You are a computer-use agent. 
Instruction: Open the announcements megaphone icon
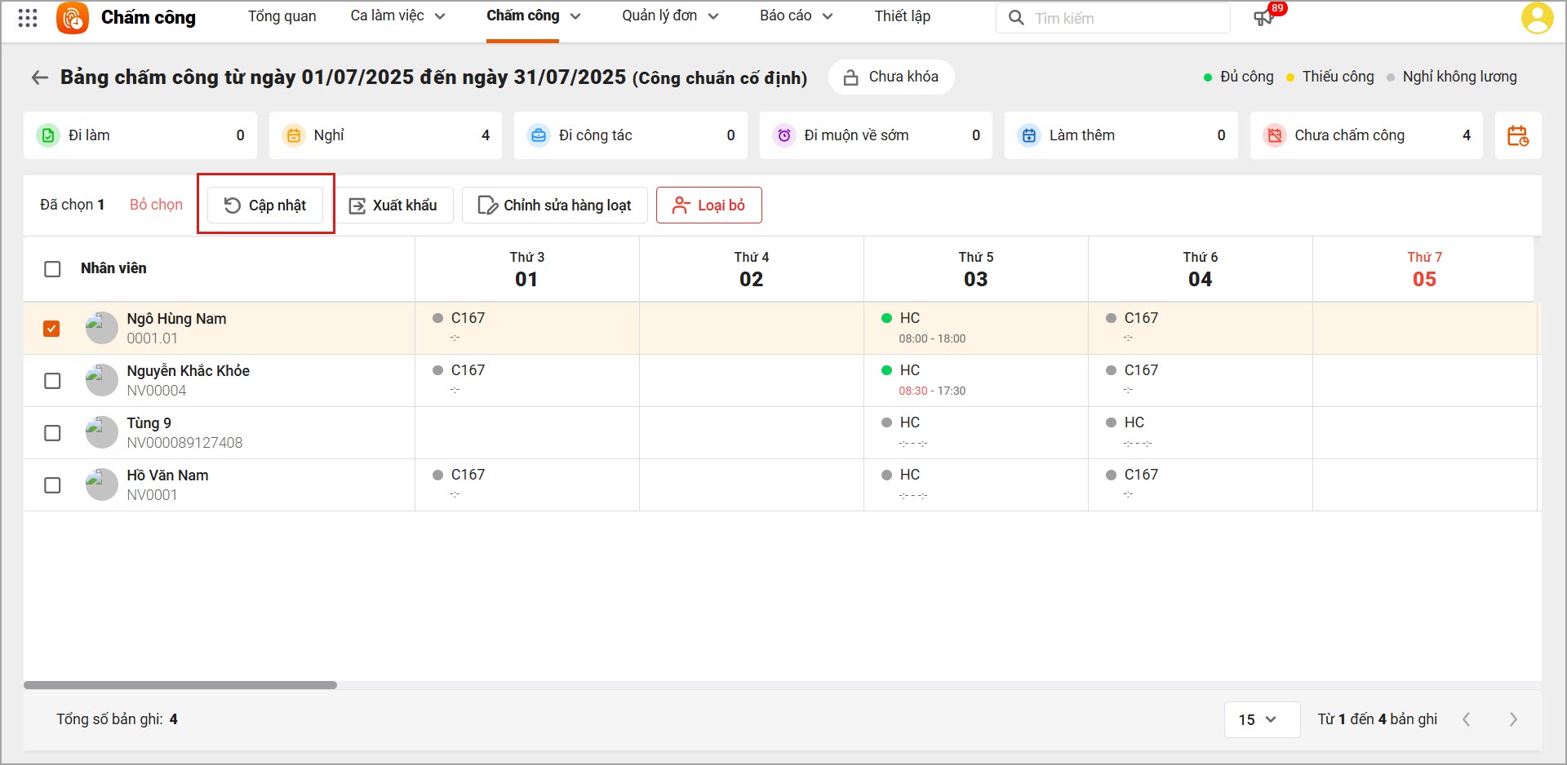coord(1263,18)
